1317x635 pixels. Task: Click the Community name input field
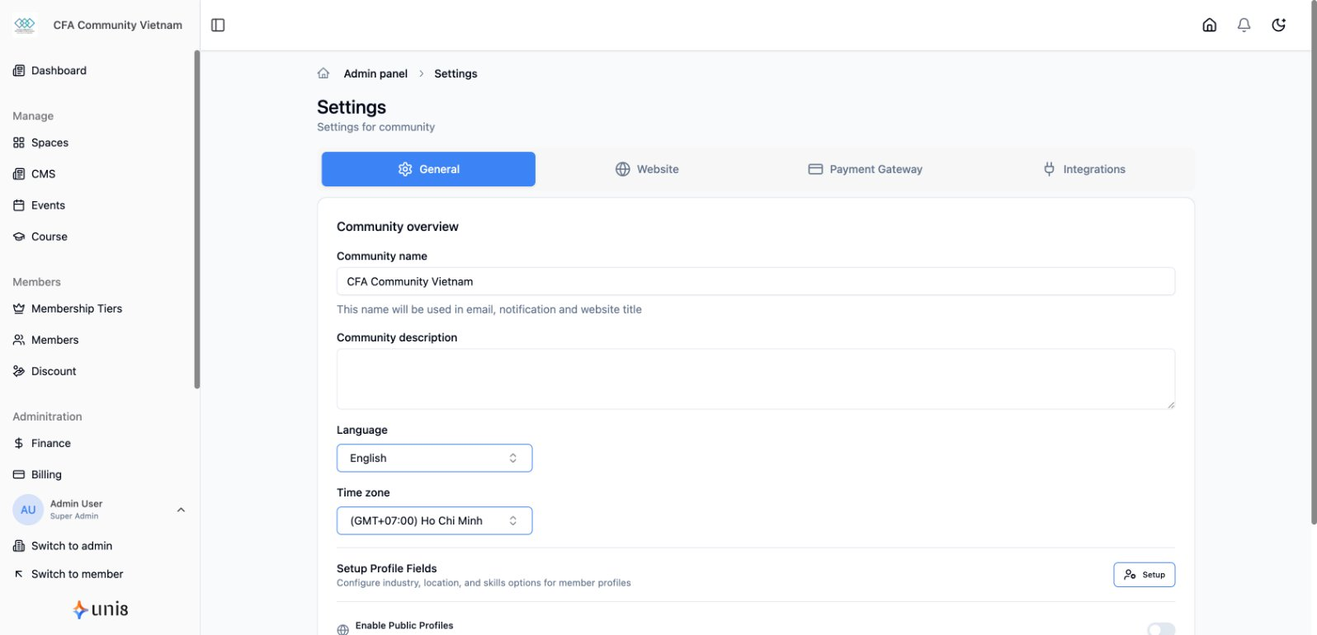[x=756, y=281]
